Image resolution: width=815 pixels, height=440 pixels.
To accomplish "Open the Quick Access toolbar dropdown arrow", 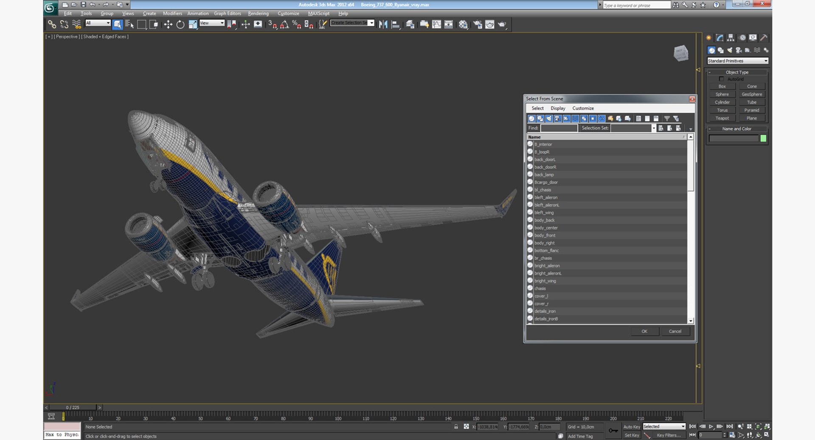I will pos(127,5).
